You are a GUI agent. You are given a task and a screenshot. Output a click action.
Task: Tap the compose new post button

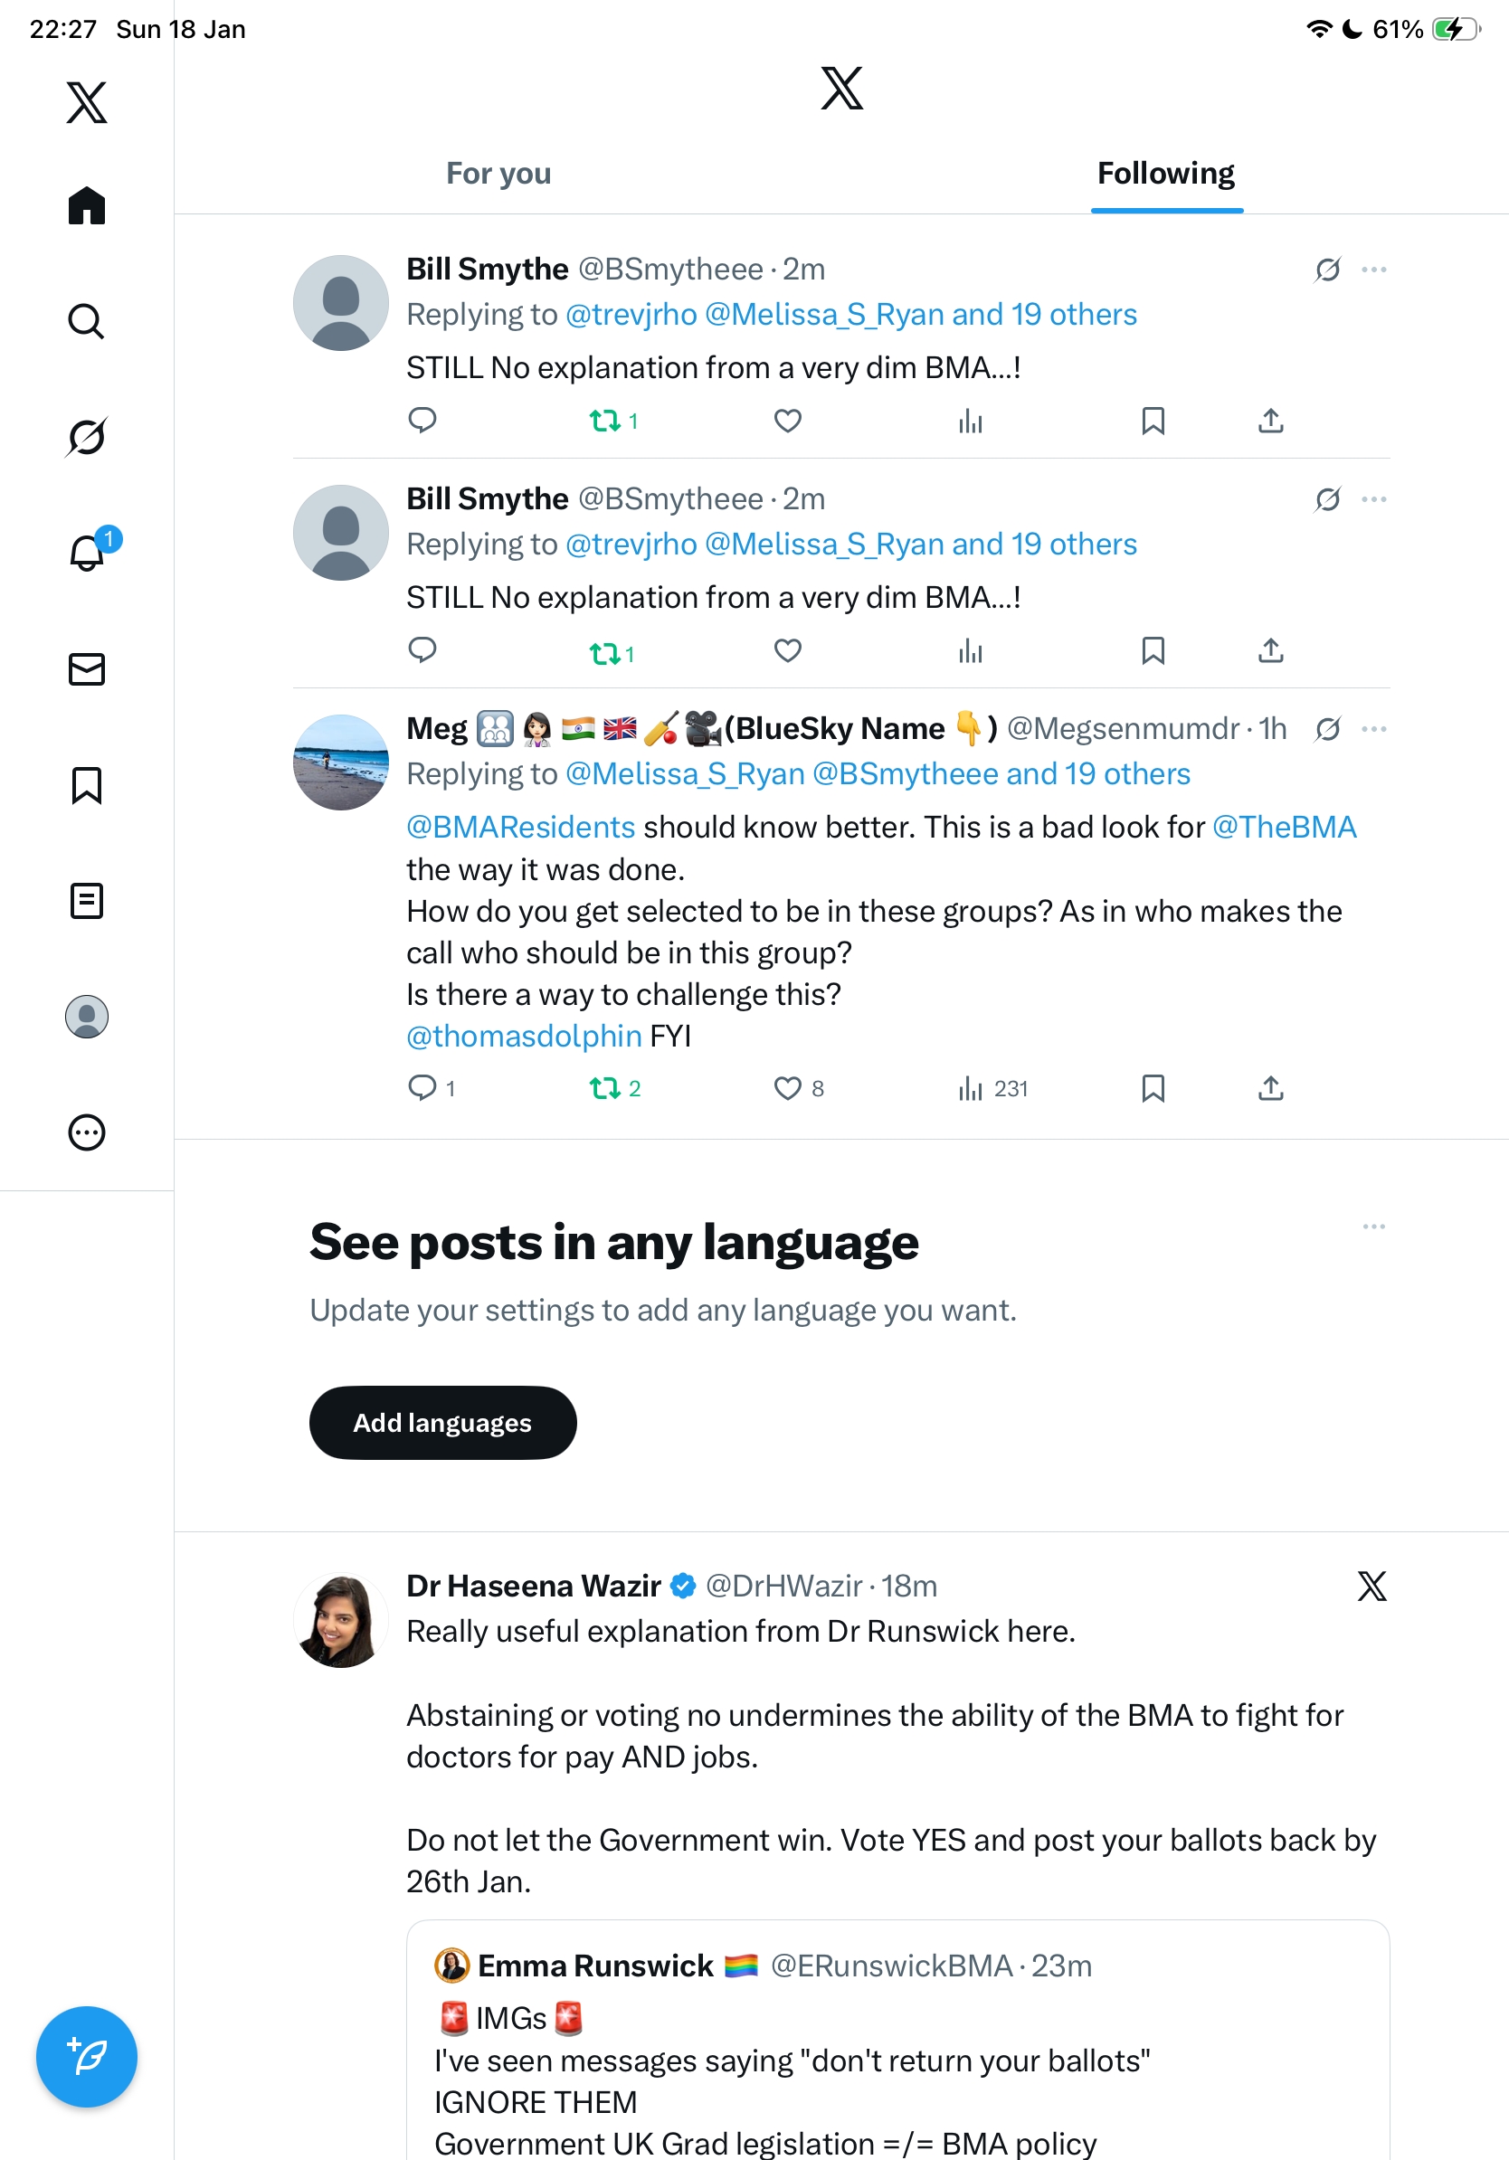[87, 2056]
